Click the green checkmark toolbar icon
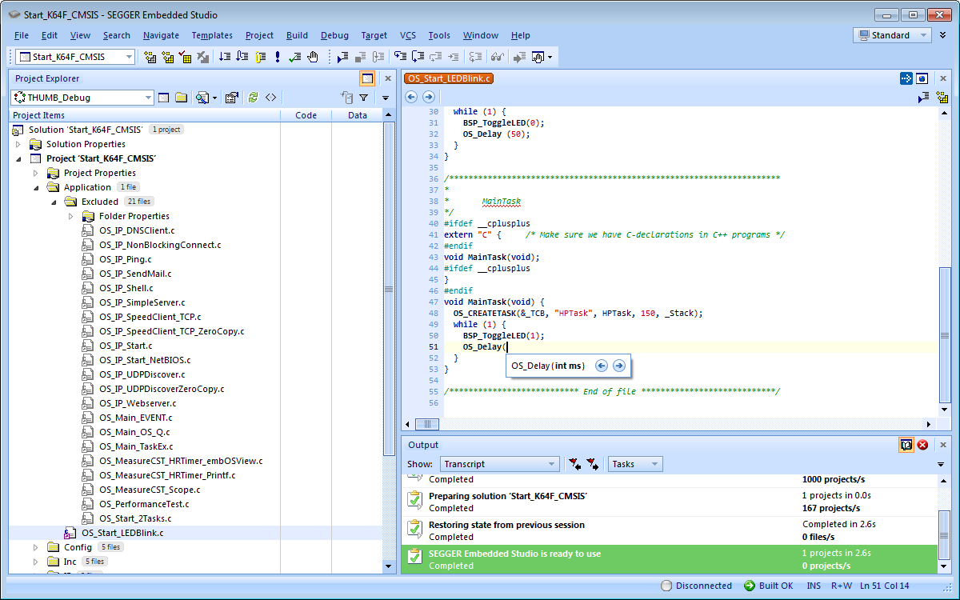 pos(295,57)
